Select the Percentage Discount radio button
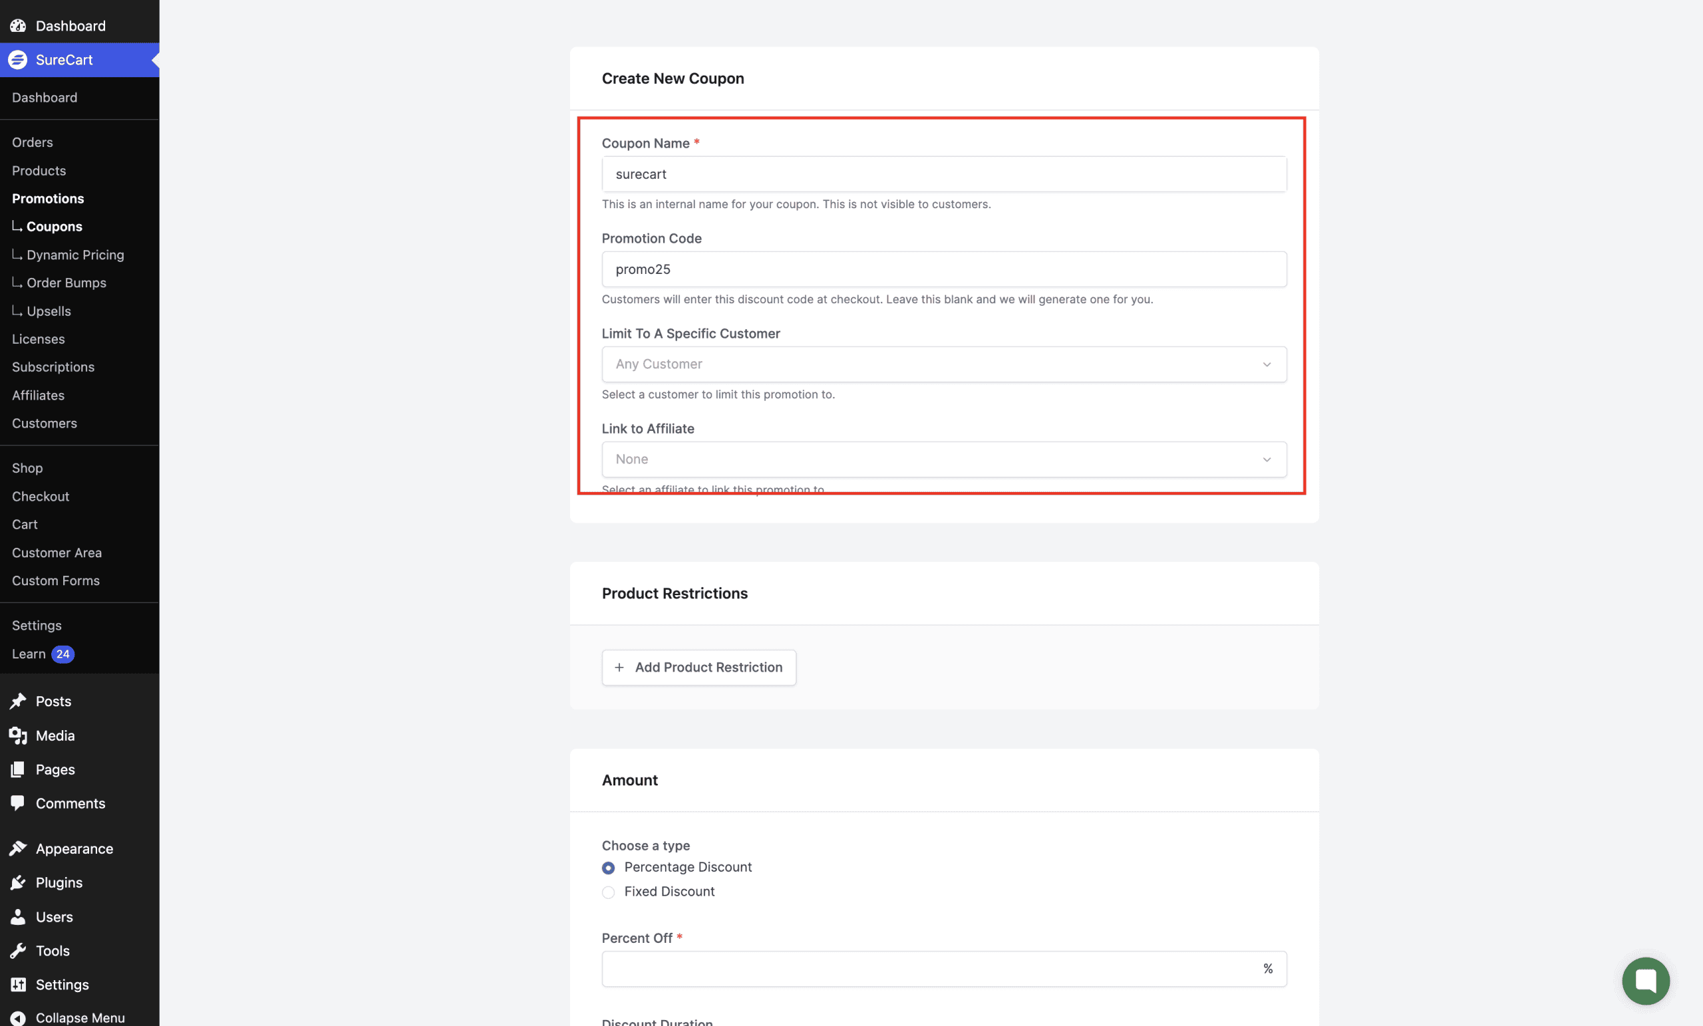Screen dimensions: 1703x1026 coord(608,868)
